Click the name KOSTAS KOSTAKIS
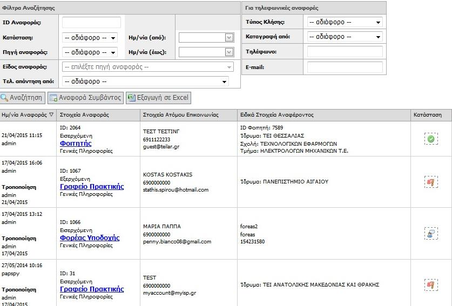 point(167,175)
